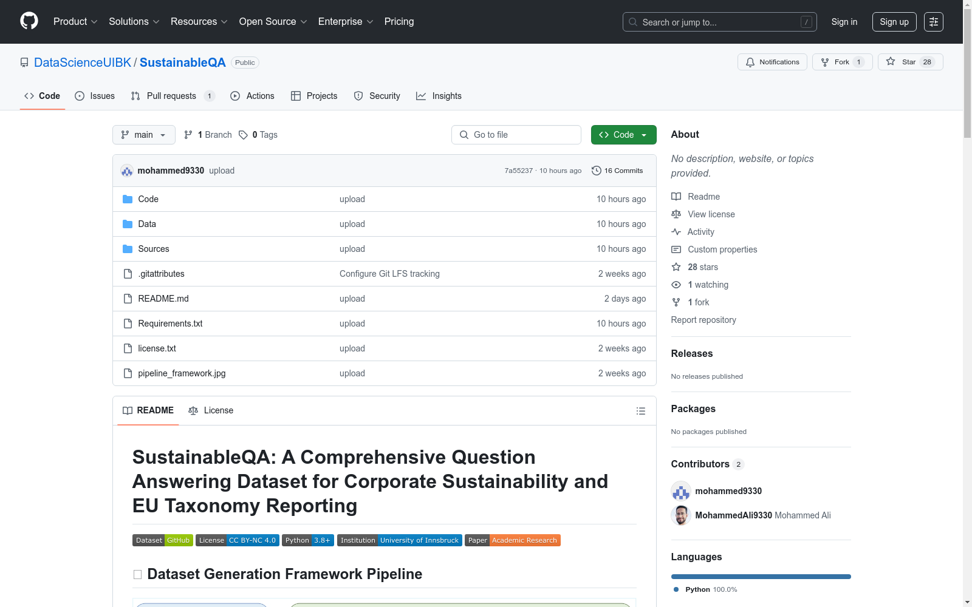The width and height of the screenshot is (972, 607).
Task: Click the Sign up button
Action: 894,22
